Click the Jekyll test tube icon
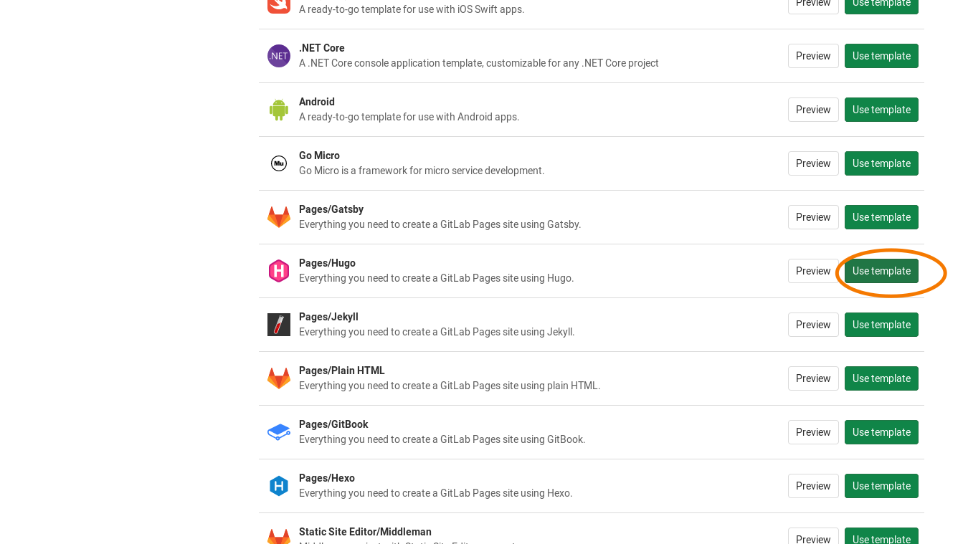 tap(279, 325)
